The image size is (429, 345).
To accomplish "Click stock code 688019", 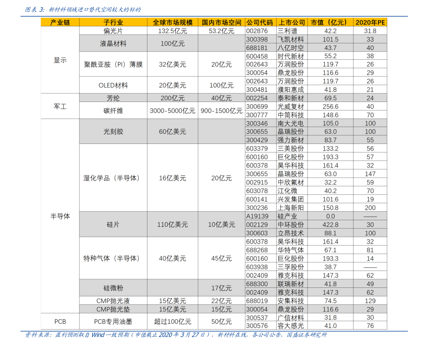I will point(257,301).
